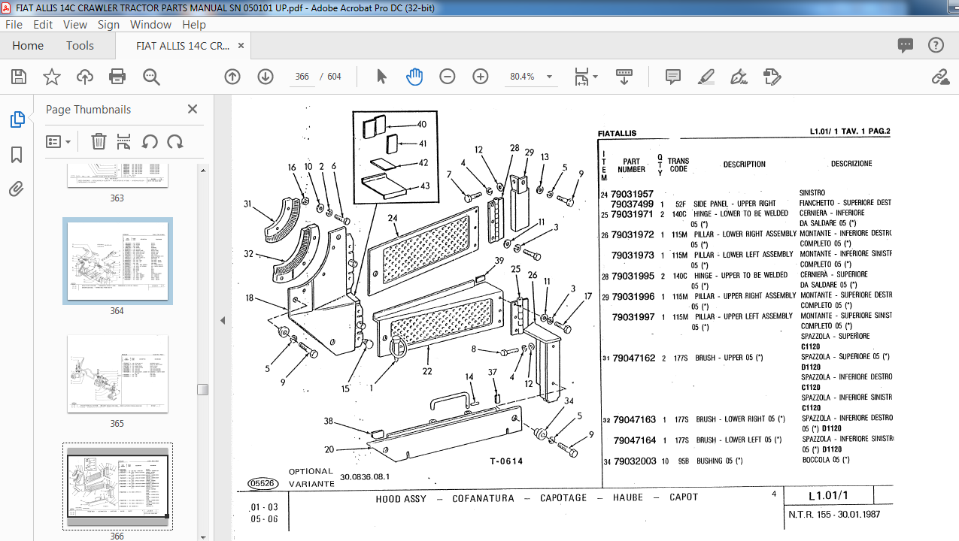
Task: Click the T-0614 drawing label
Action: pyautogui.click(x=506, y=461)
